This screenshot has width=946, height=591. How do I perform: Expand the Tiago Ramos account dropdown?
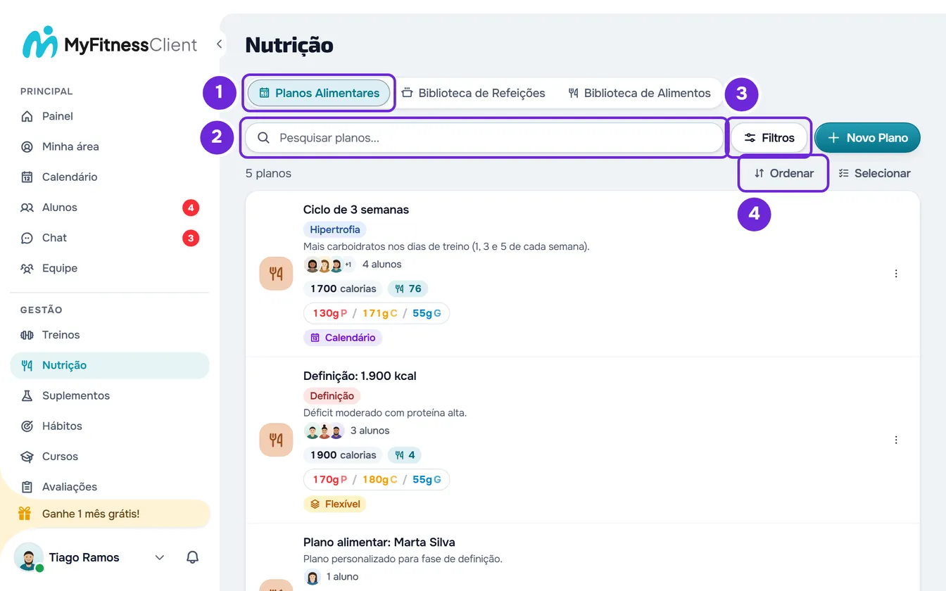(160, 557)
